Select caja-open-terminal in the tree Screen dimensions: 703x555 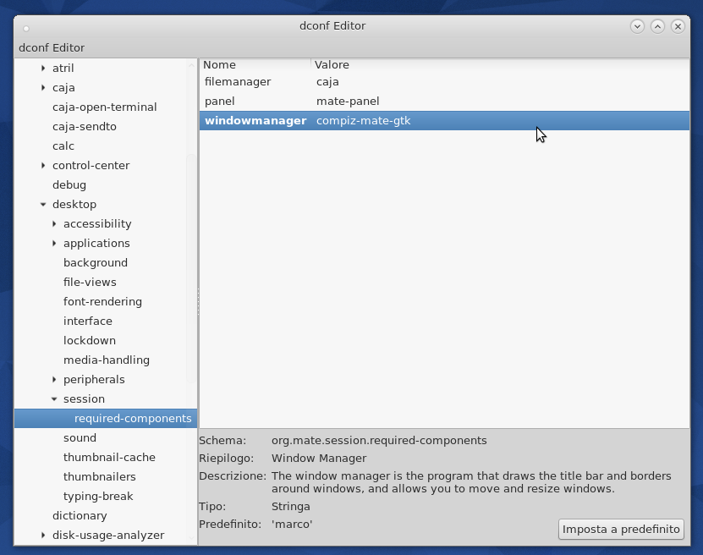coord(104,107)
